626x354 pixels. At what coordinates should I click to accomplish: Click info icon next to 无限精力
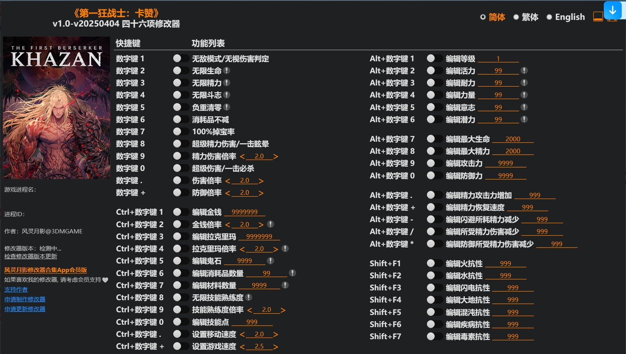[x=227, y=83]
